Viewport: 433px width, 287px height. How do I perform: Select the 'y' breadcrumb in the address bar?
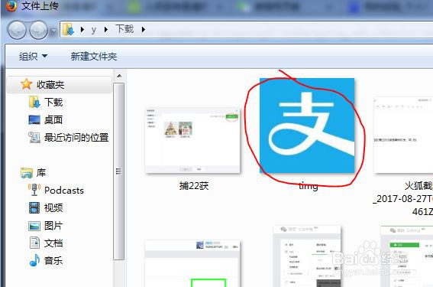point(94,29)
